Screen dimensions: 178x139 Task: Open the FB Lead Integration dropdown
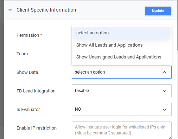pos(122,91)
